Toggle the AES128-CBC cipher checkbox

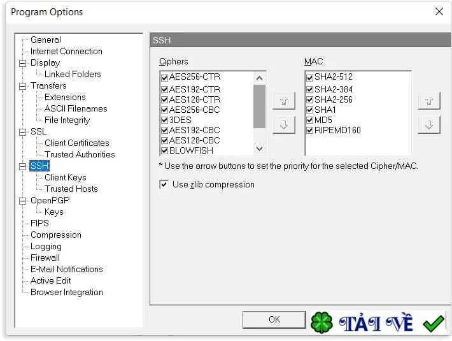[165, 140]
